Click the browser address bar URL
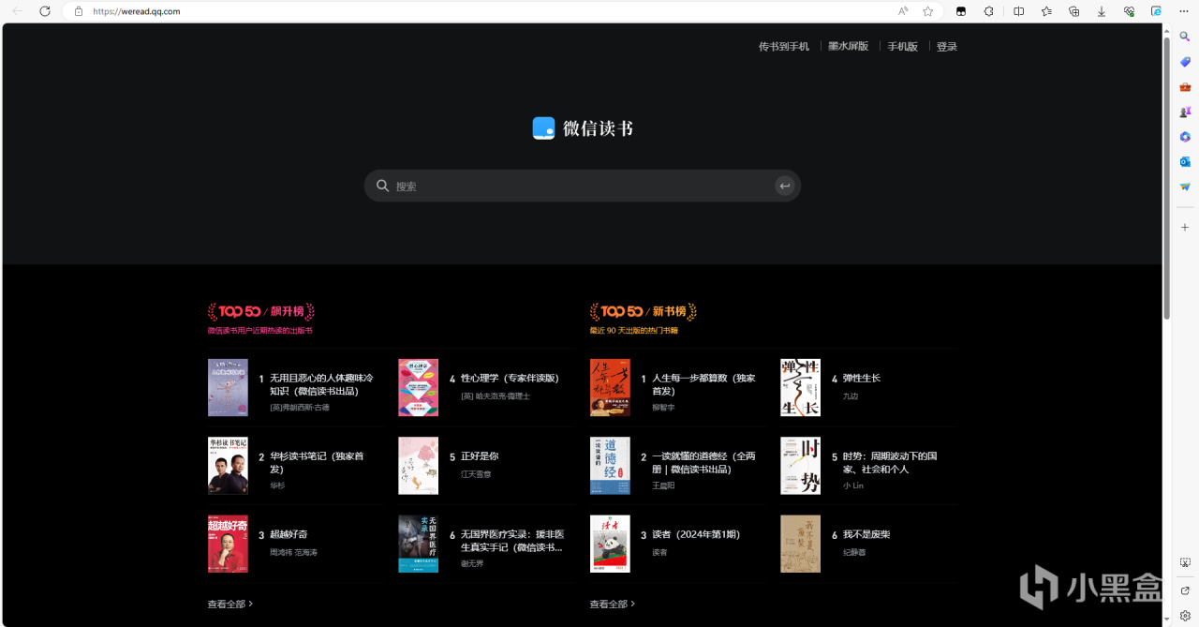Screen dimensions: 1199x627 coord(137,11)
